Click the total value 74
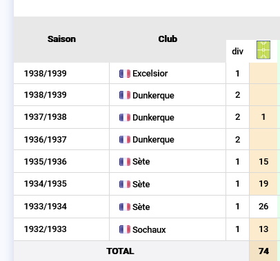The height and width of the screenshot is (261, 280). pyautogui.click(x=263, y=251)
